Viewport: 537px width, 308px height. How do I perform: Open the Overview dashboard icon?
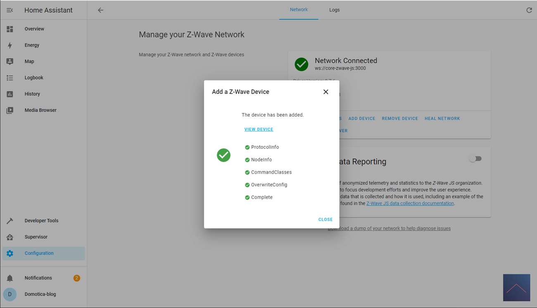point(10,29)
